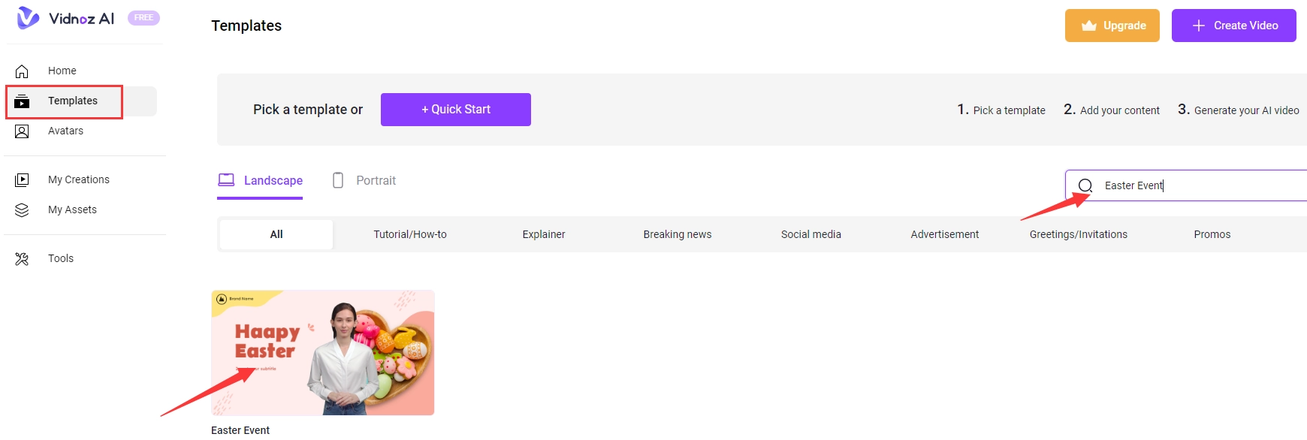Show Breaking news templates
Screen dimensions: 1307x440
[677, 234]
